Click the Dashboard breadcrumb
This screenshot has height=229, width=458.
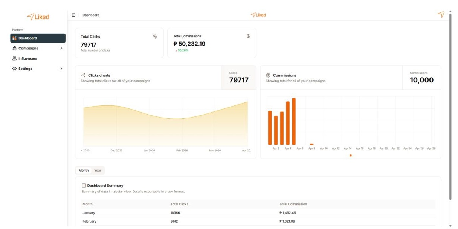coord(91,15)
